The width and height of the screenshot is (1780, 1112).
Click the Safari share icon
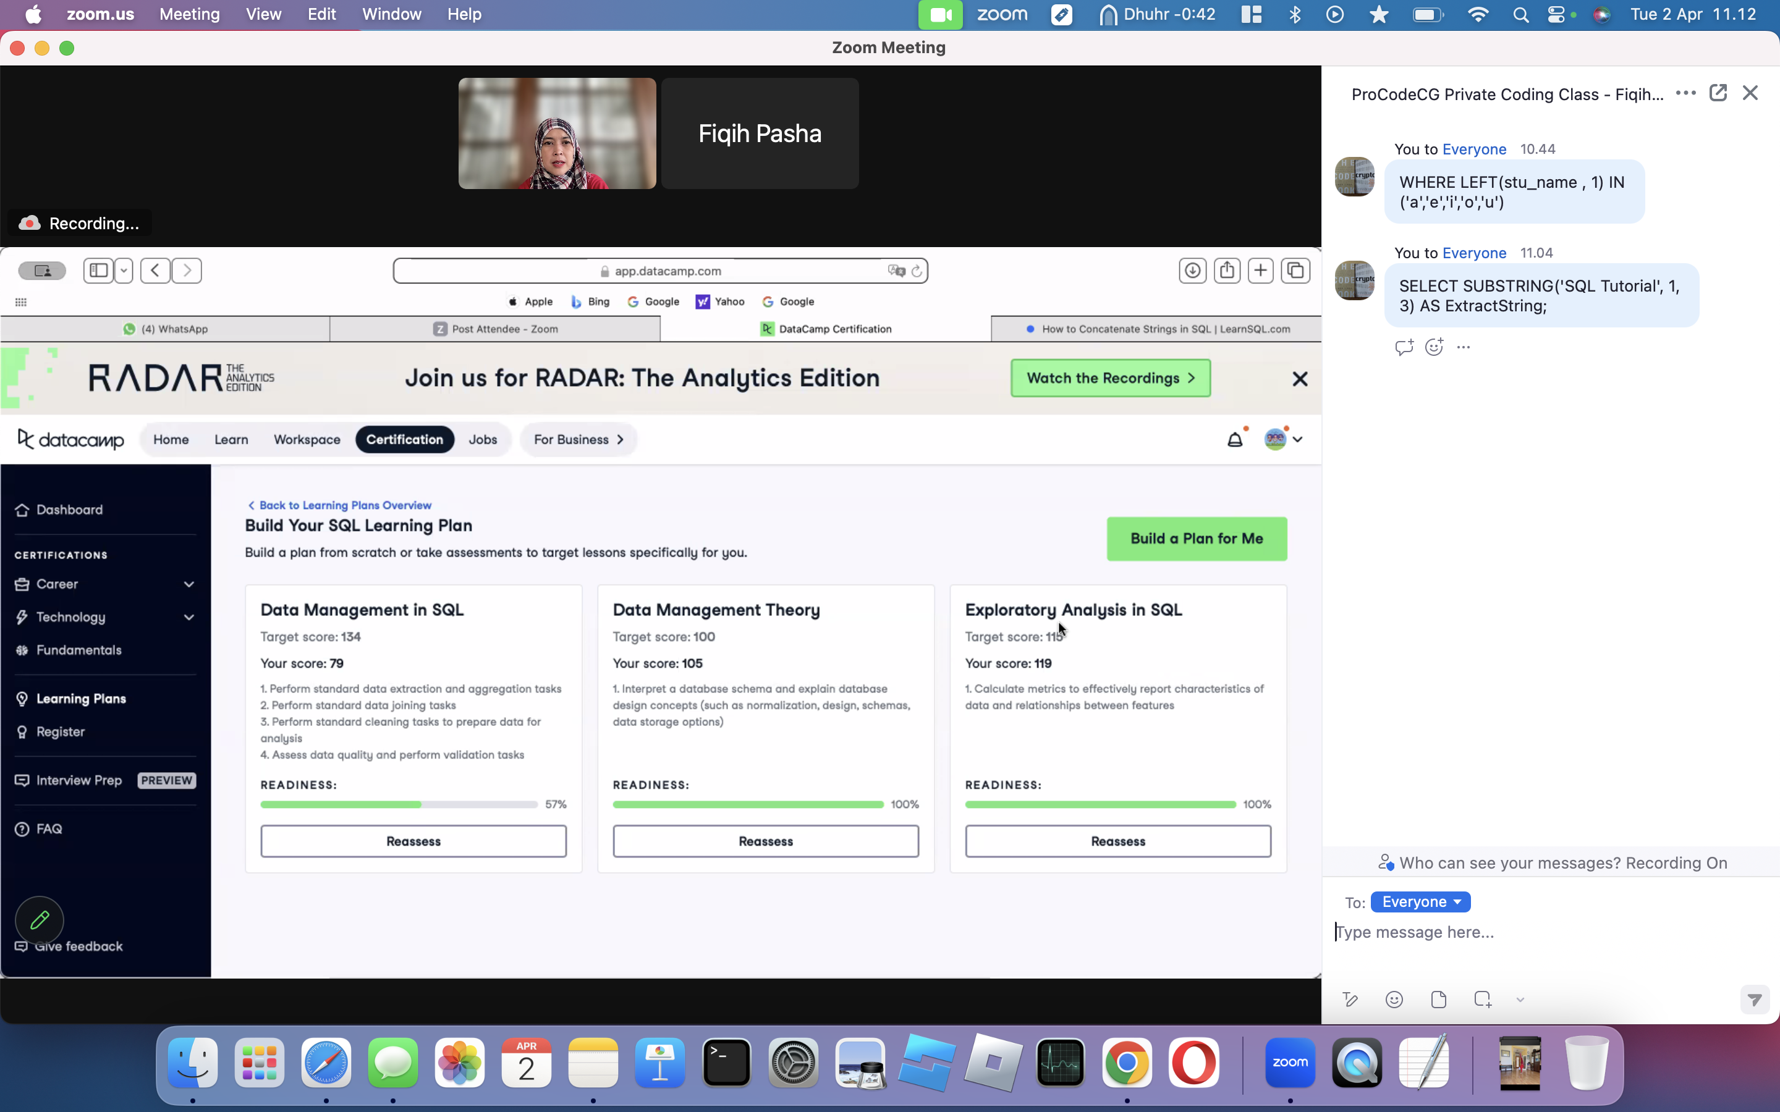click(x=1227, y=271)
